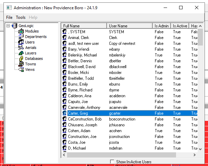Open the File menu
This screenshot has height=166, width=208.
click(9, 17)
